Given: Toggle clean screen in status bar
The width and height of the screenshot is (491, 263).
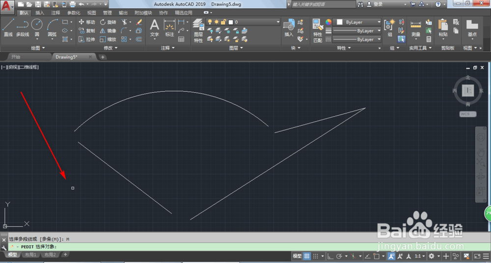Looking at the screenshot, I should coord(477,256).
